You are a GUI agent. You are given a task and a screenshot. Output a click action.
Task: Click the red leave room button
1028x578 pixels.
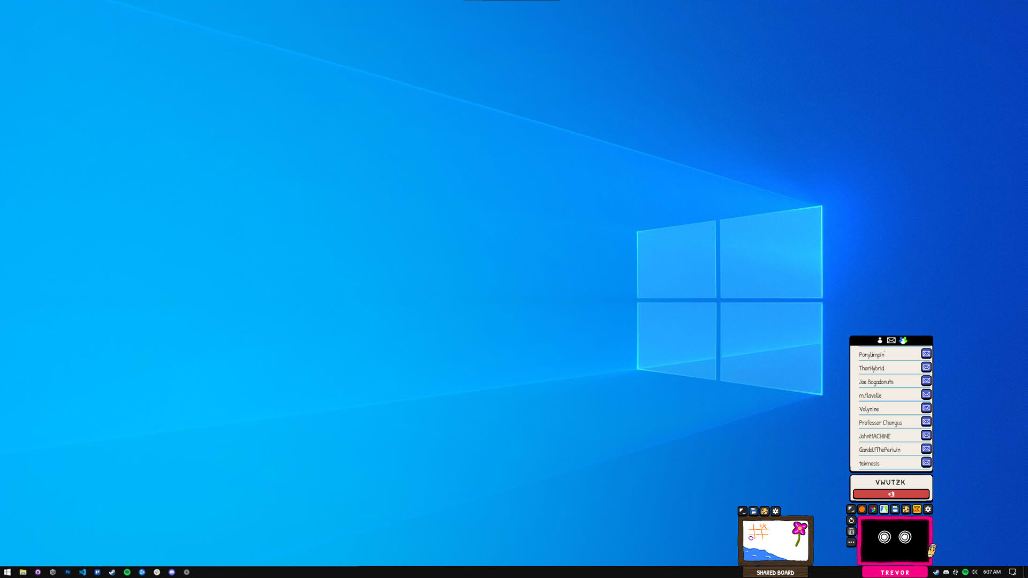click(891, 494)
